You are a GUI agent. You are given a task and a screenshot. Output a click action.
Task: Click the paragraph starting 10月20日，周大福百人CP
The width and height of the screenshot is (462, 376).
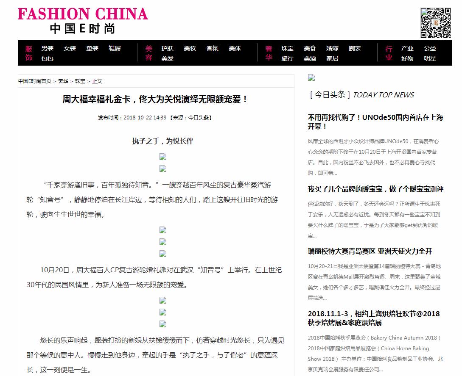[x=154, y=277]
